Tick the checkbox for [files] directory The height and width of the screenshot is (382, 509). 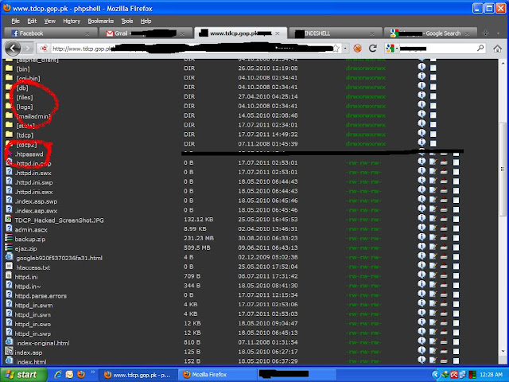point(433,96)
